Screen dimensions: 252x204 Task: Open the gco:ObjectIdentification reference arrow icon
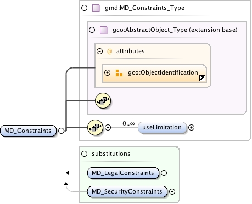point(202,78)
